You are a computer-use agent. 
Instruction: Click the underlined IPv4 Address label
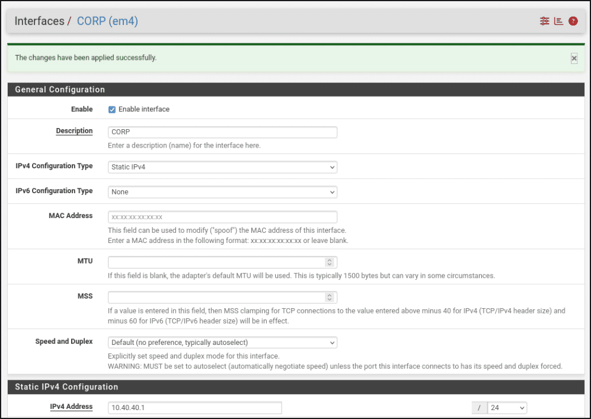71,407
